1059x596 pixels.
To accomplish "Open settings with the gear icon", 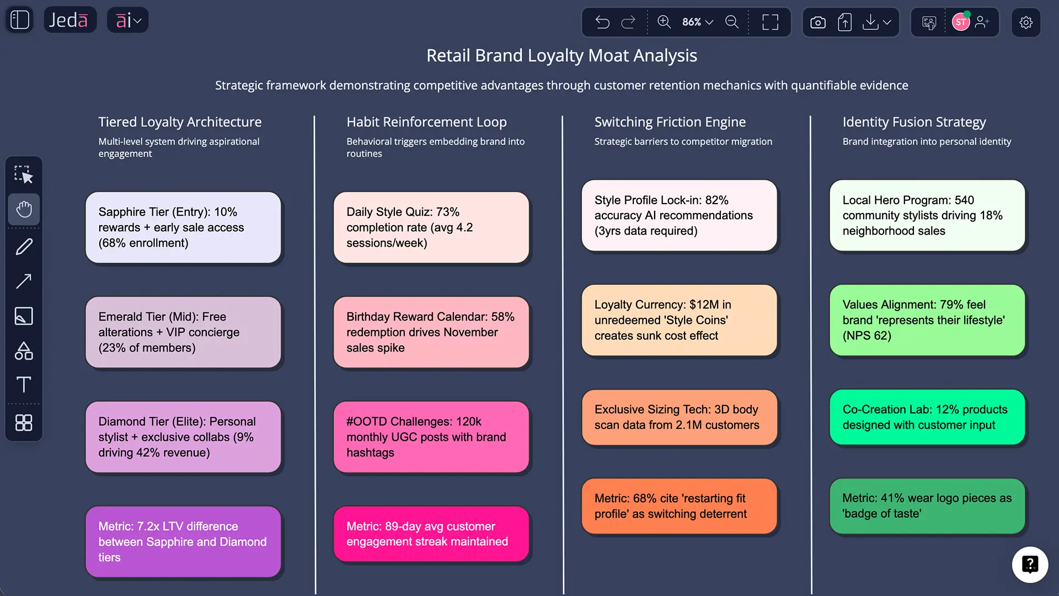I will (x=1026, y=22).
